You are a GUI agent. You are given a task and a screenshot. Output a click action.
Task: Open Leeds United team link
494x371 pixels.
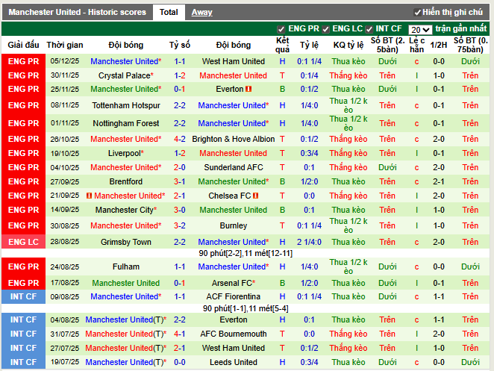pyautogui.click(x=234, y=362)
